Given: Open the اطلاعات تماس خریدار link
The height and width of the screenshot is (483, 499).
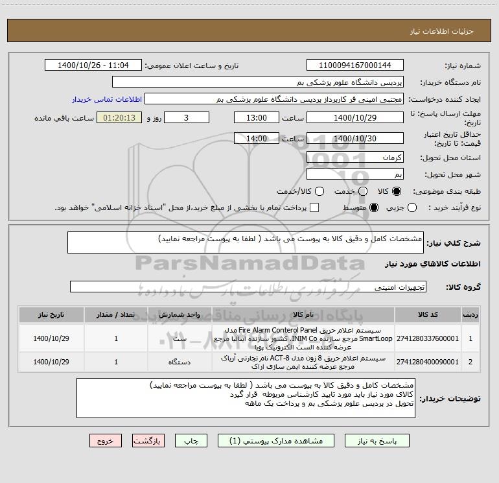Looking at the screenshot, I should [x=107, y=99].
